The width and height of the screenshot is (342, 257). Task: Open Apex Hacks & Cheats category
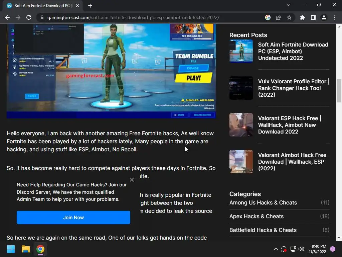coord(256,217)
